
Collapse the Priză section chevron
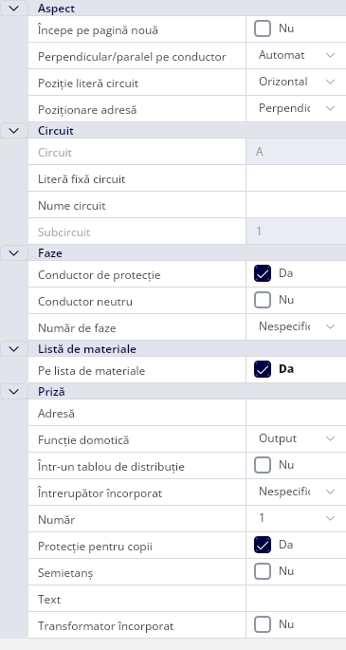14,391
